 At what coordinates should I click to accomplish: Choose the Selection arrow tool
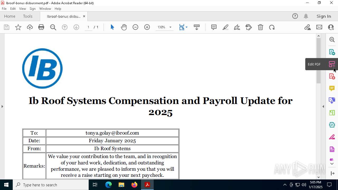point(112,27)
